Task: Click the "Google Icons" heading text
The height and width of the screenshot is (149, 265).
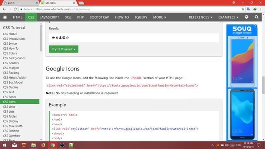Action: pyautogui.click(x=63, y=69)
